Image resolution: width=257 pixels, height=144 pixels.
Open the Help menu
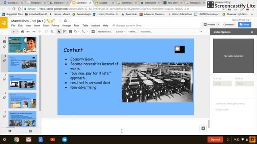tap(106, 26)
